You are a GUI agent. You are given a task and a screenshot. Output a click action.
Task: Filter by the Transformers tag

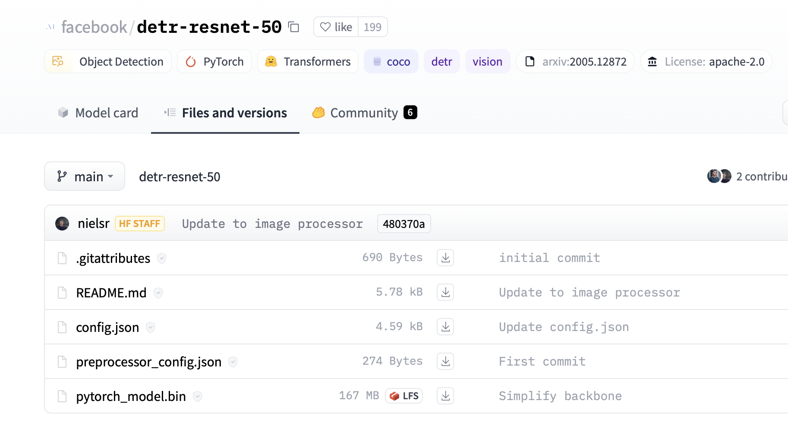click(x=308, y=61)
